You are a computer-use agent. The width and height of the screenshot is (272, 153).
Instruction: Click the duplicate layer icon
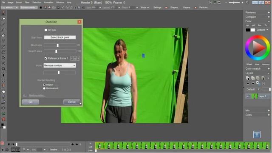258,78
